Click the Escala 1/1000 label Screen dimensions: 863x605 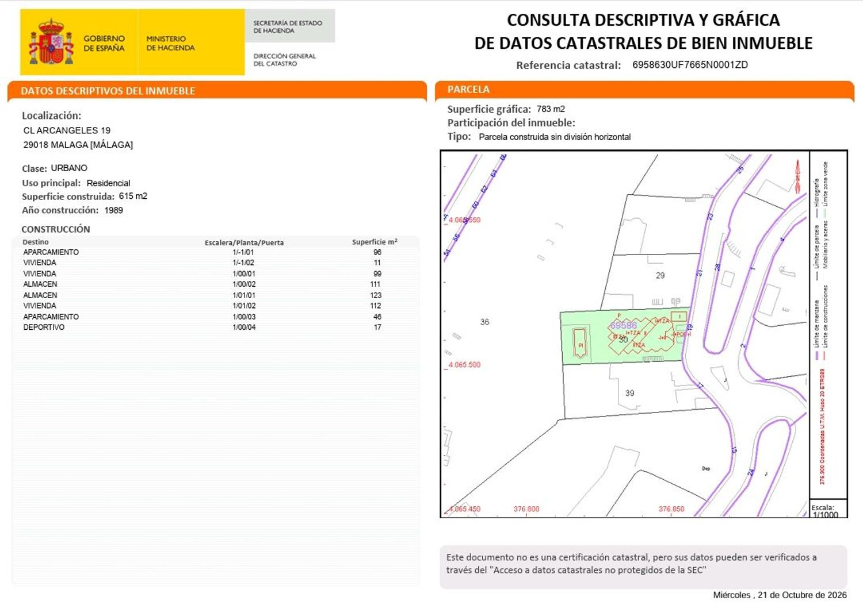click(824, 511)
